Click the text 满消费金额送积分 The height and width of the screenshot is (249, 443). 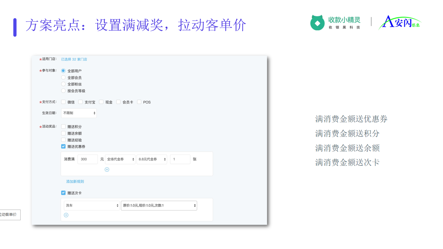pyautogui.click(x=347, y=134)
